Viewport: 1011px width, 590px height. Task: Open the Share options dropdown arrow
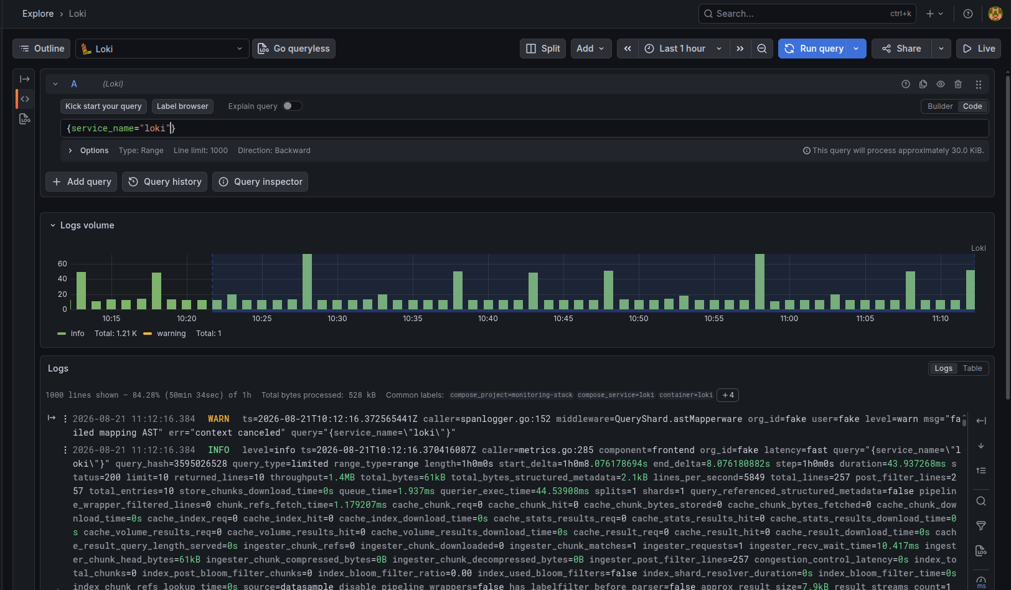click(941, 49)
